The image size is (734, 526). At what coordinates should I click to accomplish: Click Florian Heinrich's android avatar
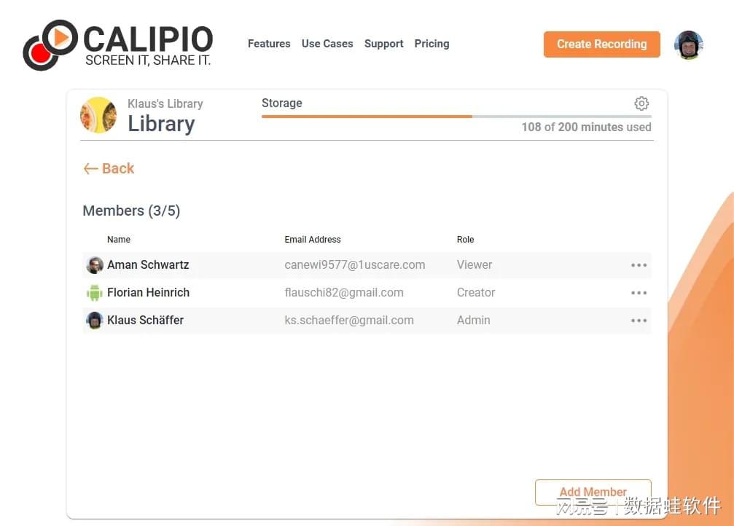pyautogui.click(x=95, y=293)
